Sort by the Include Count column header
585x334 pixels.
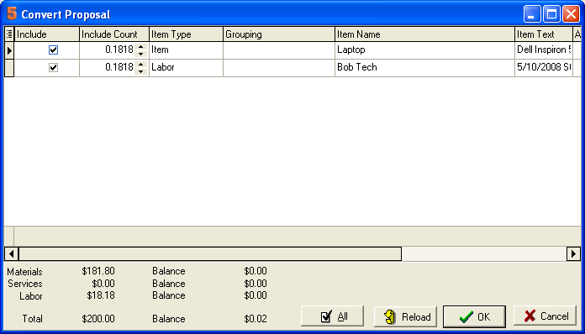114,34
